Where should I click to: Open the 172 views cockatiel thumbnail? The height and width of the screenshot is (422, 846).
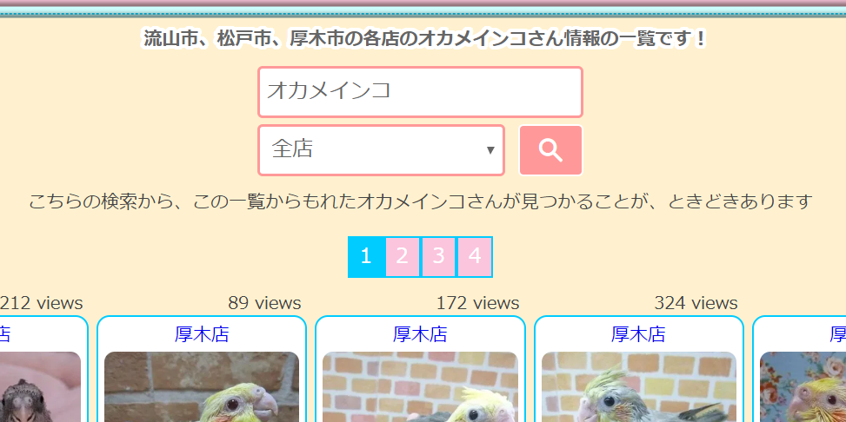(420, 387)
